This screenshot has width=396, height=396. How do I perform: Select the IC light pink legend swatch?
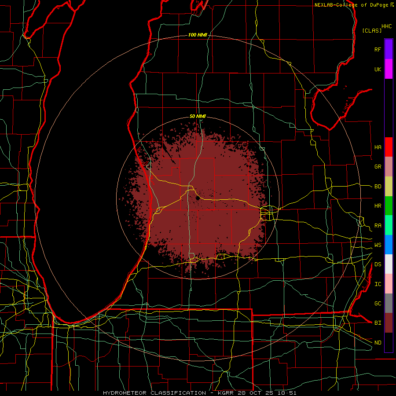[x=389, y=284]
